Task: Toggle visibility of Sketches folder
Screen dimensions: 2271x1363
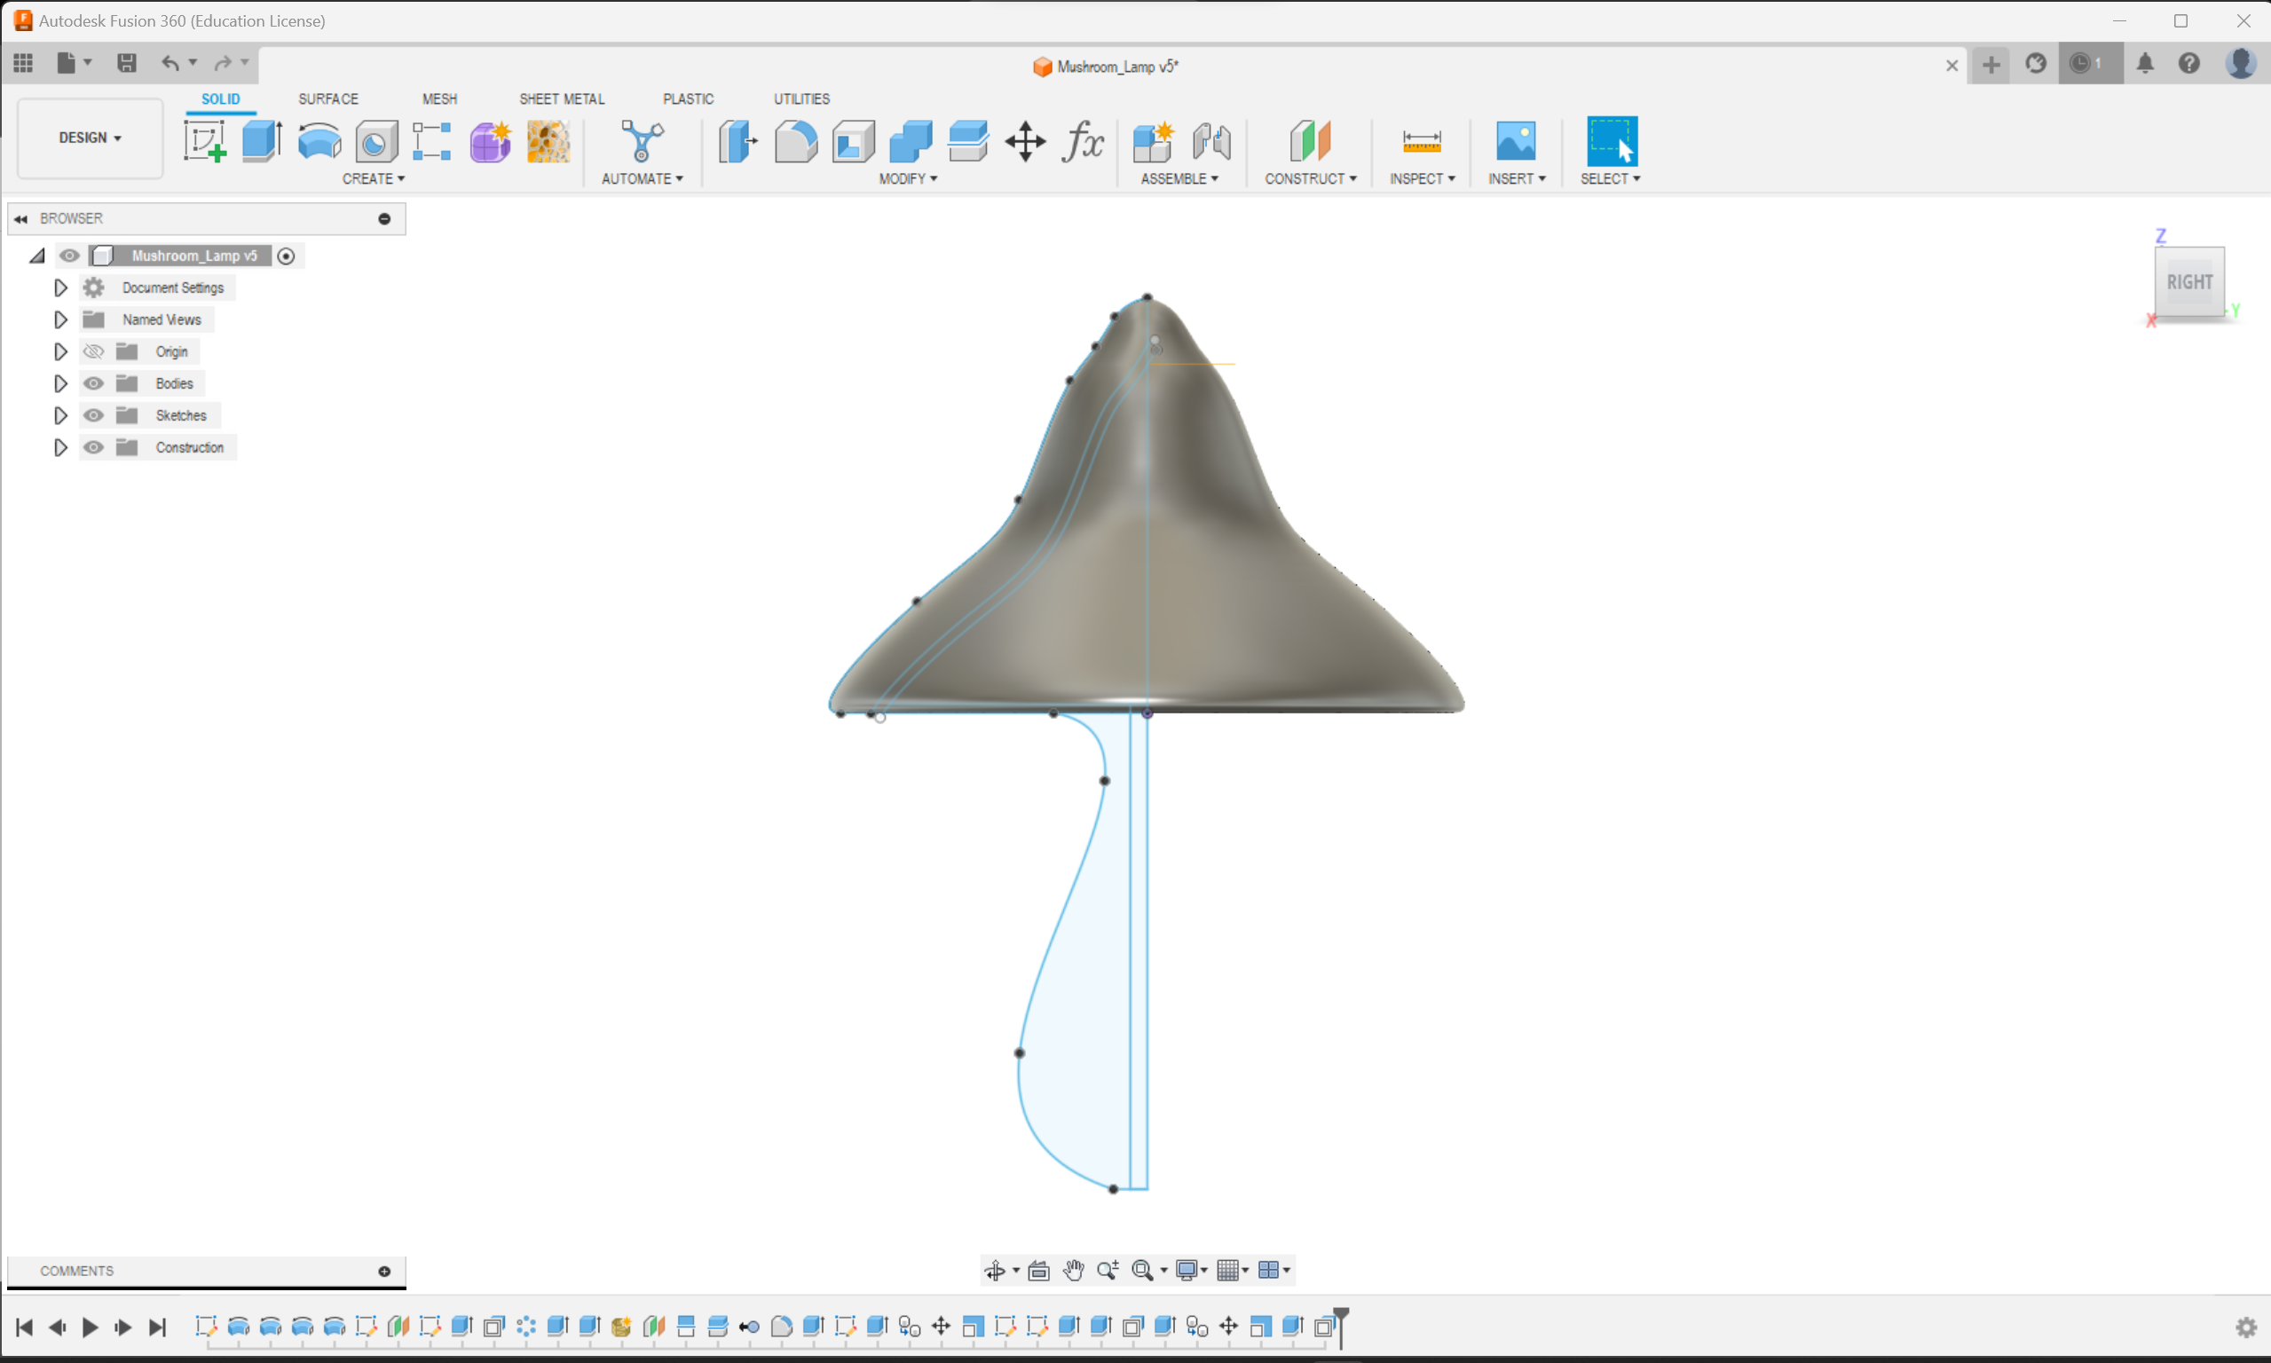Action: [94, 415]
